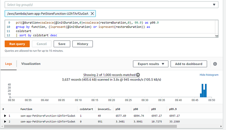Click Hide histogram link
This screenshot has width=226, height=130.
coord(209,75)
